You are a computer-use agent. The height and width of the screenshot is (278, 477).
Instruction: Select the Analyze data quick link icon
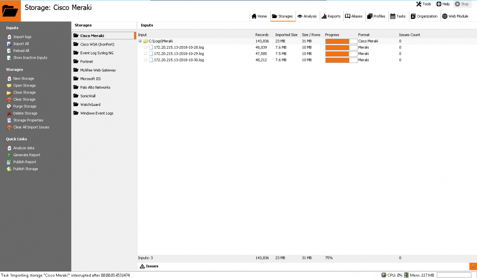click(9, 148)
